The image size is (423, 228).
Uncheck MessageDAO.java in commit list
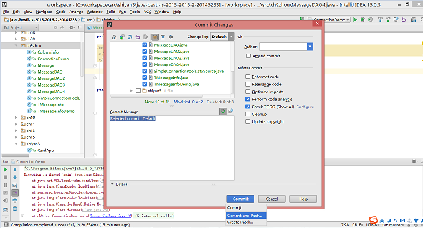pos(145,45)
